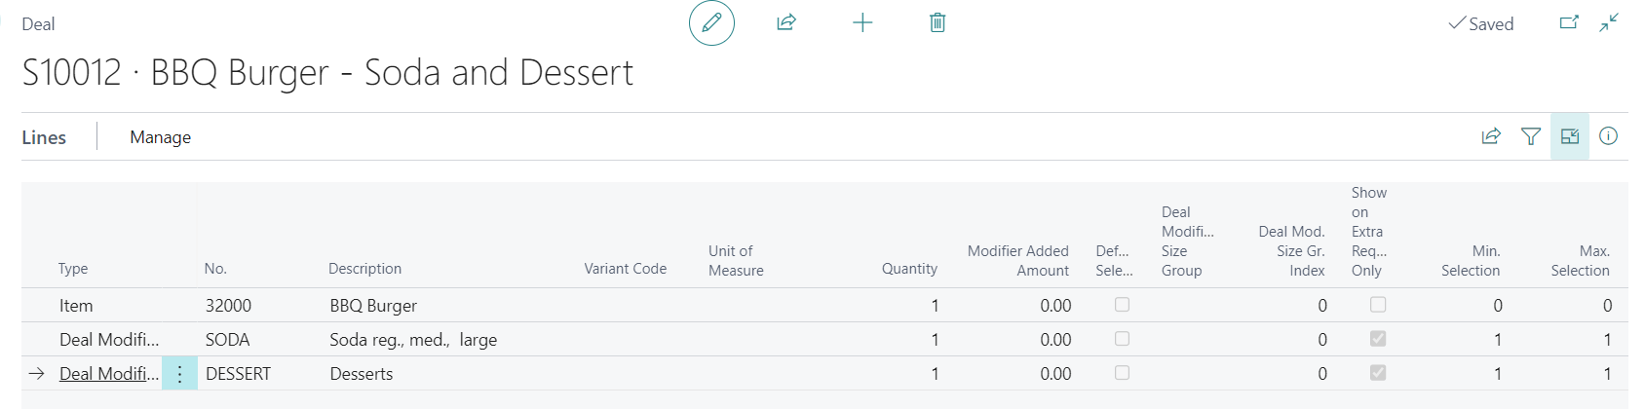Delete the deal using trash icon

[x=937, y=22]
